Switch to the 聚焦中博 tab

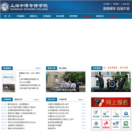51,68
